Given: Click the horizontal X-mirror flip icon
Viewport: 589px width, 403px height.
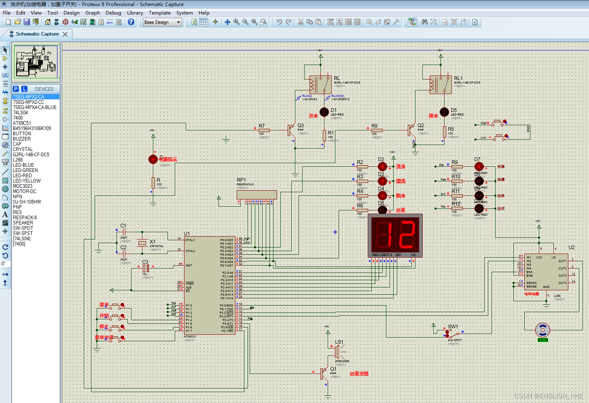Looking at the screenshot, I should tap(5, 274).
